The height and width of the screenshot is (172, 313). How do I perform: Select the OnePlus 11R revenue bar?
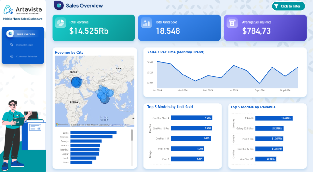pos(266,159)
